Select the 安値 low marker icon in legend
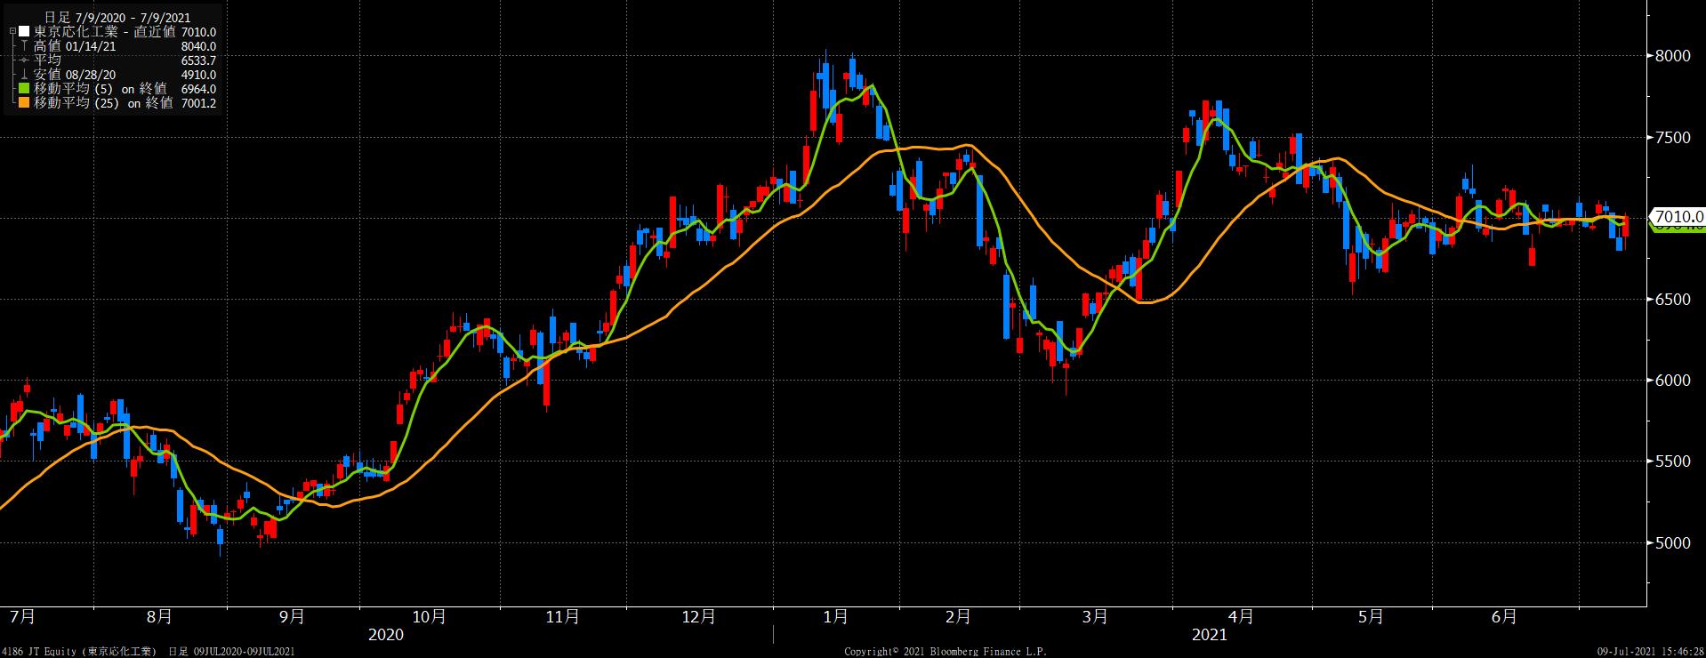This screenshot has width=1706, height=658. (24, 75)
